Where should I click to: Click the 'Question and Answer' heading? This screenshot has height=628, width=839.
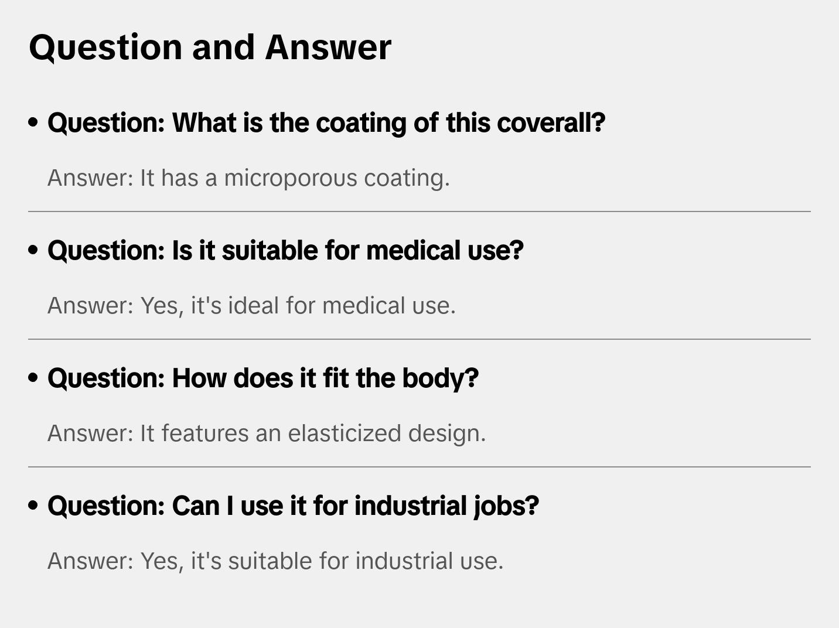click(210, 47)
